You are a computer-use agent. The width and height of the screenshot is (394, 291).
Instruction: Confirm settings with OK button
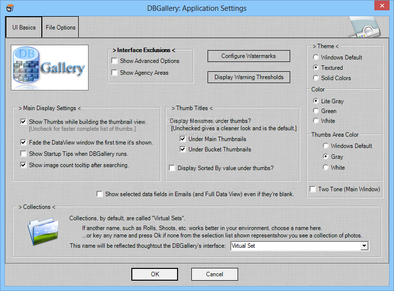155,274
